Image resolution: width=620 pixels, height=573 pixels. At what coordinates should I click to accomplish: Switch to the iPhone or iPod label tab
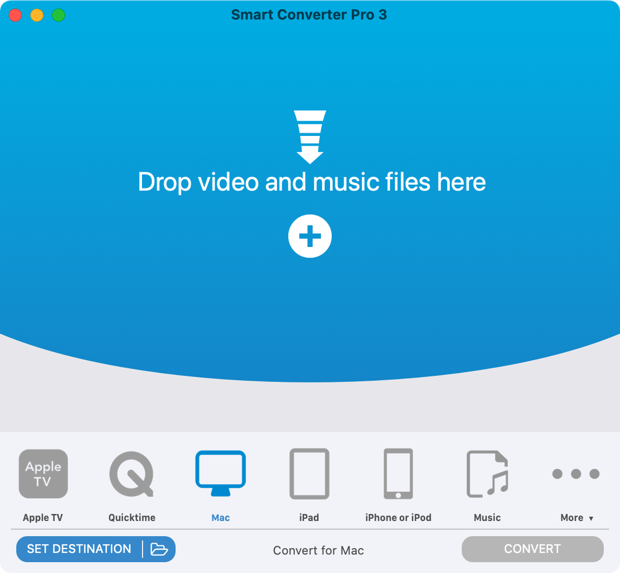[398, 518]
